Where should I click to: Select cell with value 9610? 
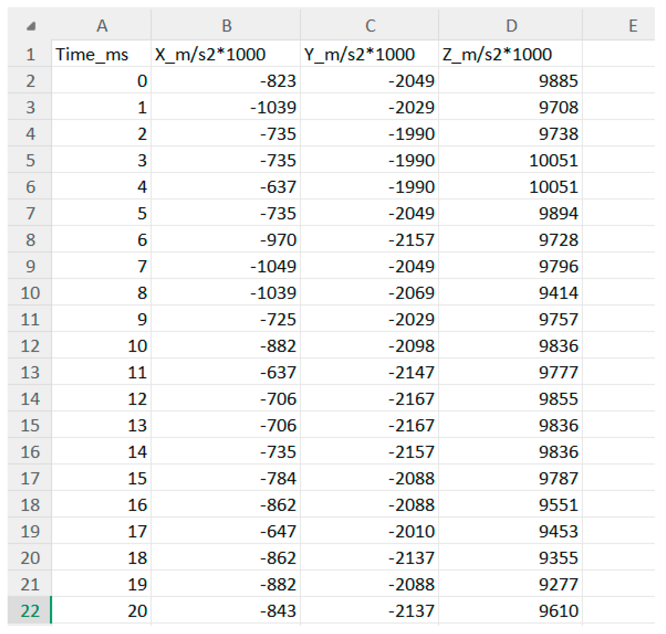click(x=511, y=610)
